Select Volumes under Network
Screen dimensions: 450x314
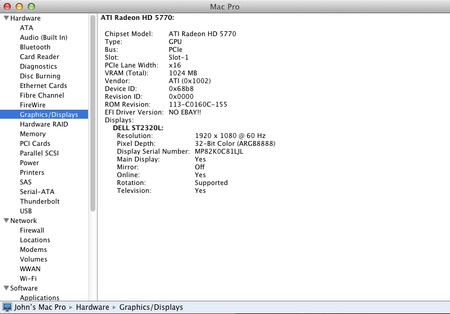click(x=34, y=259)
